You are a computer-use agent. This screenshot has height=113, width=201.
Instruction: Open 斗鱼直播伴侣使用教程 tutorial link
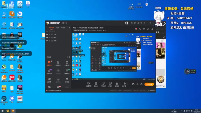pos(55,90)
